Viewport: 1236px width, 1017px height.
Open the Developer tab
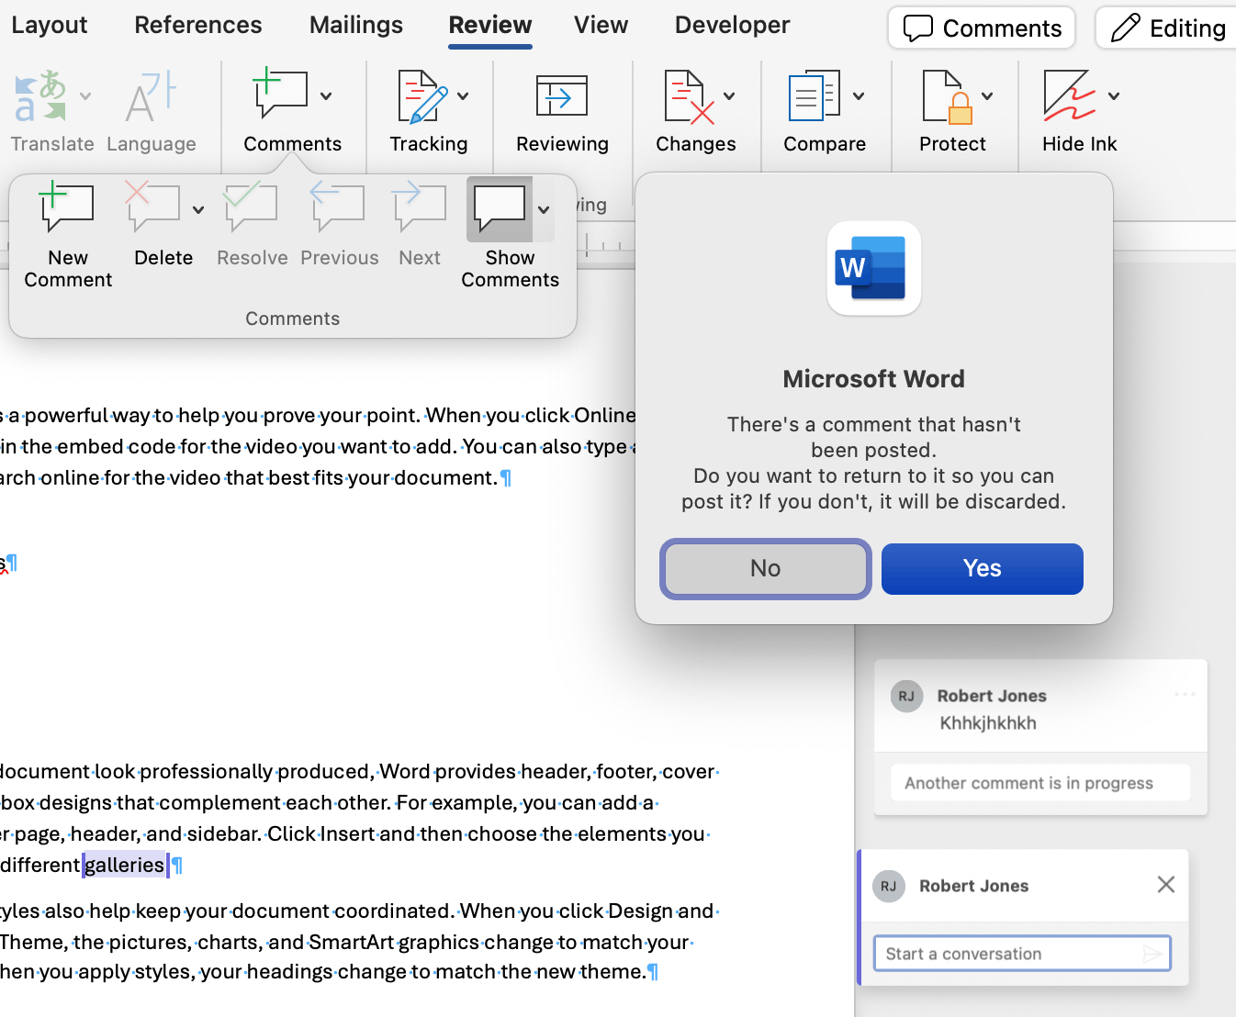(x=731, y=25)
